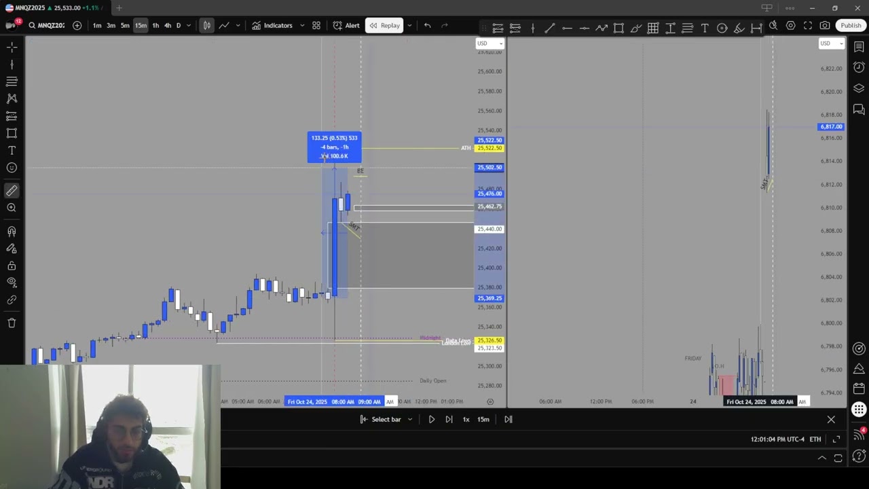Step replay forward one bar
Viewport: 869px width, 489px height.
pyautogui.click(x=449, y=419)
